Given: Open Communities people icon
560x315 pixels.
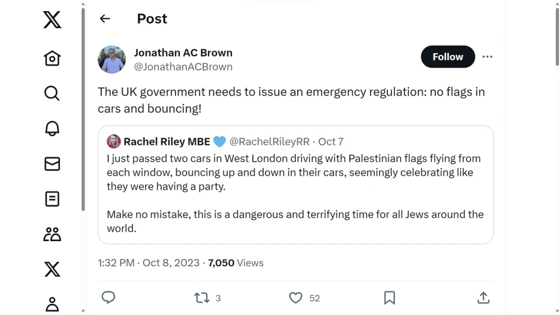Looking at the screenshot, I should click(52, 234).
